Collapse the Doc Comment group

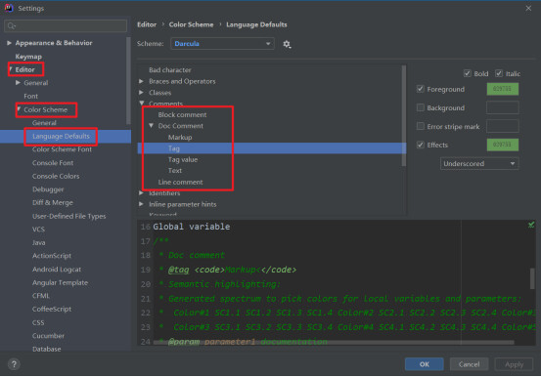pos(151,126)
